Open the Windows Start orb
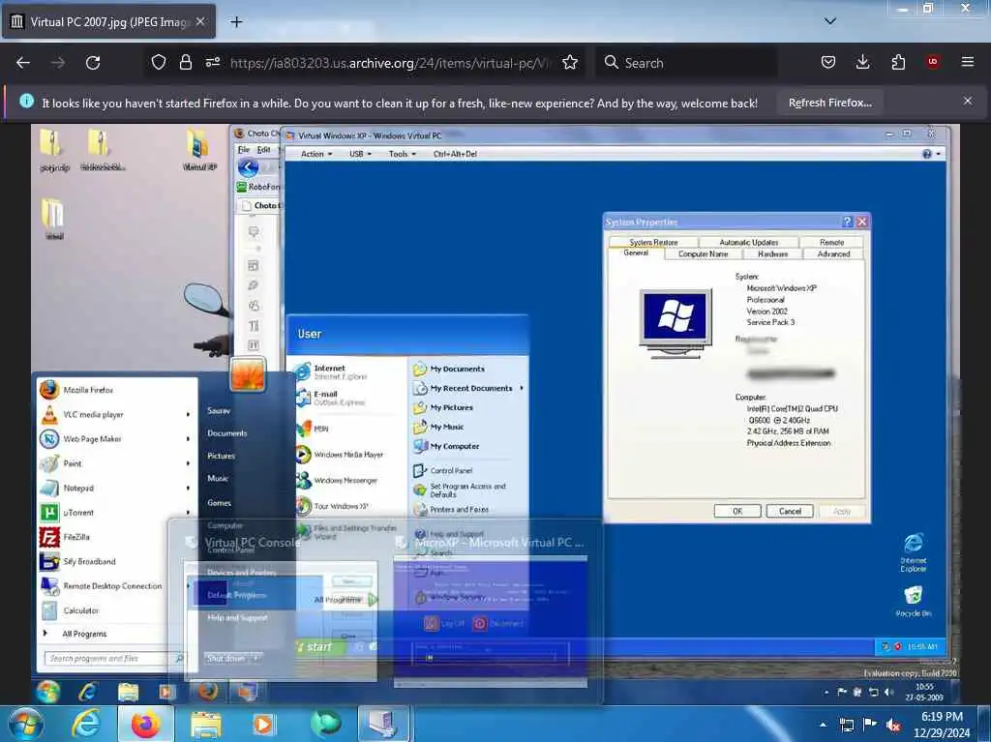 (x=24, y=724)
